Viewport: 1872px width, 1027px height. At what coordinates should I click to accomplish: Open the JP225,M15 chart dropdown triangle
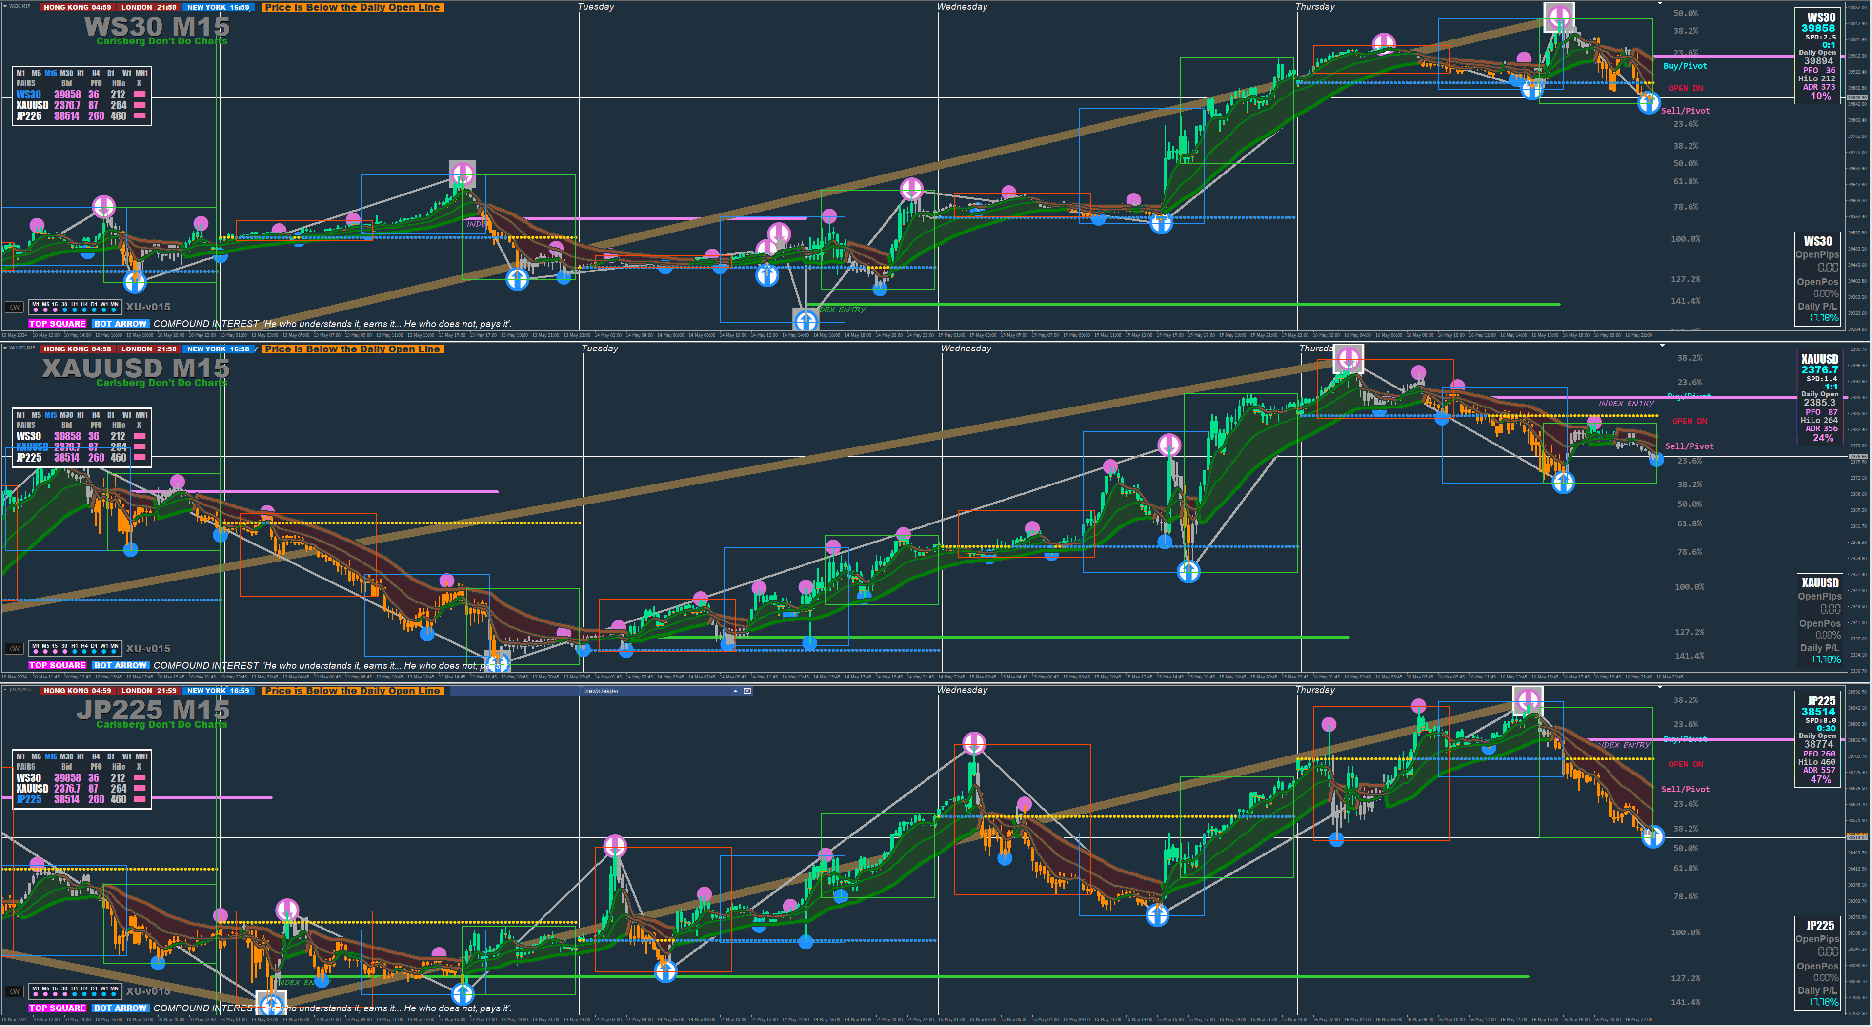(x=5, y=690)
